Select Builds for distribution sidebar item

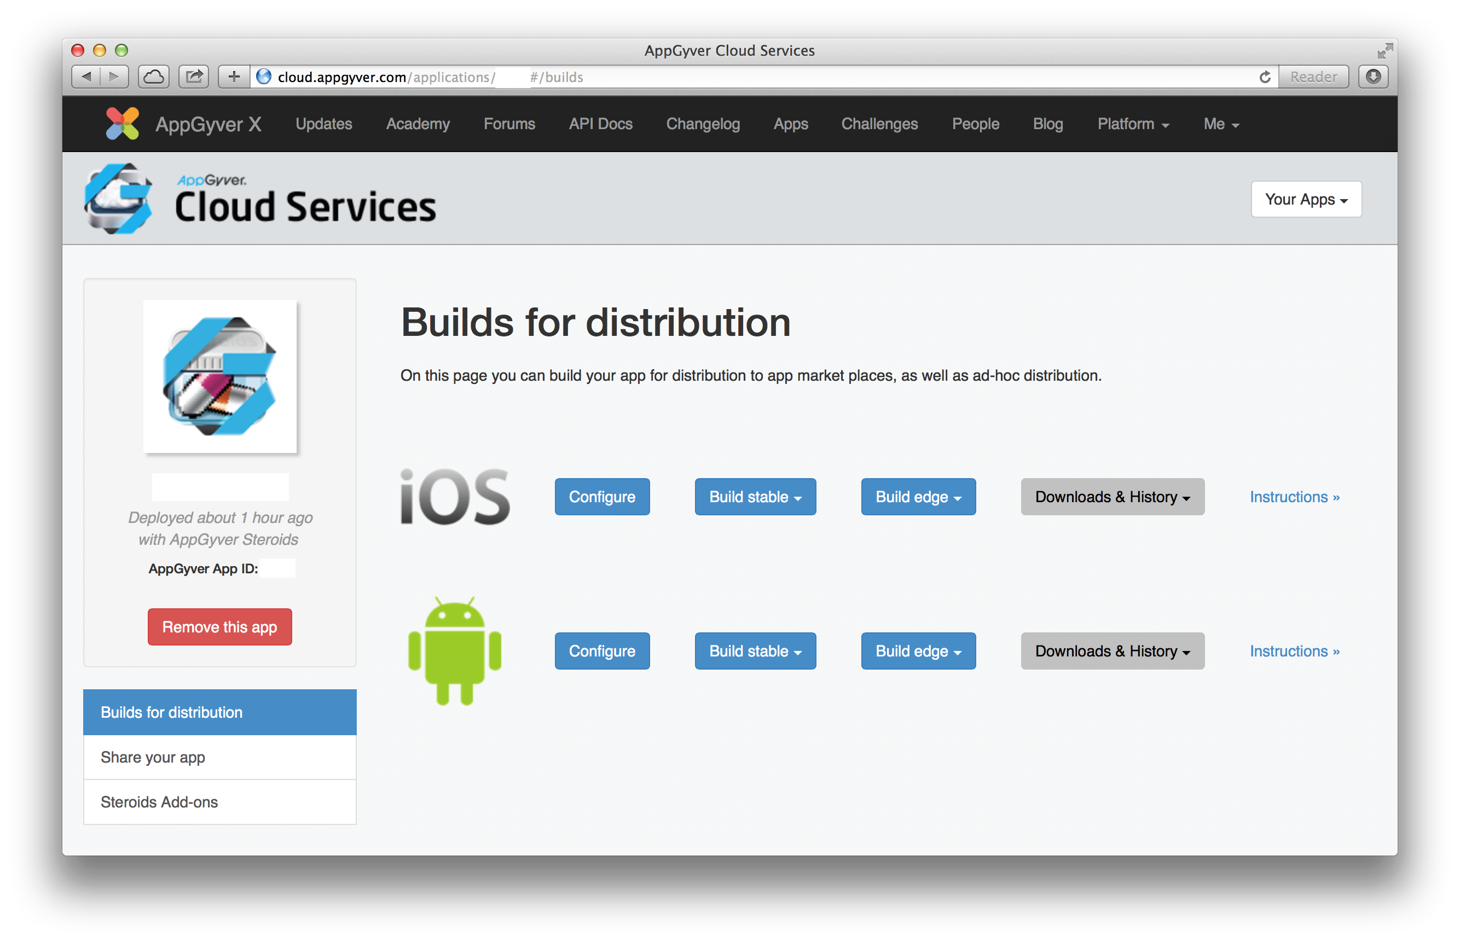[219, 712]
